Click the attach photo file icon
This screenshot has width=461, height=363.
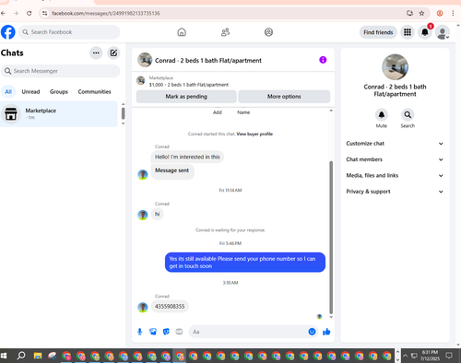click(153, 332)
